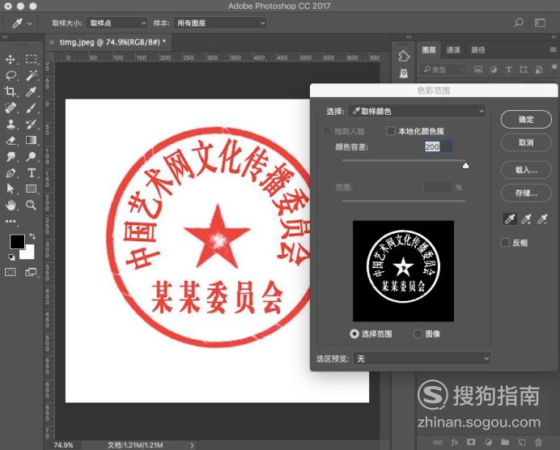Select the Hand tool

[x=11, y=205]
